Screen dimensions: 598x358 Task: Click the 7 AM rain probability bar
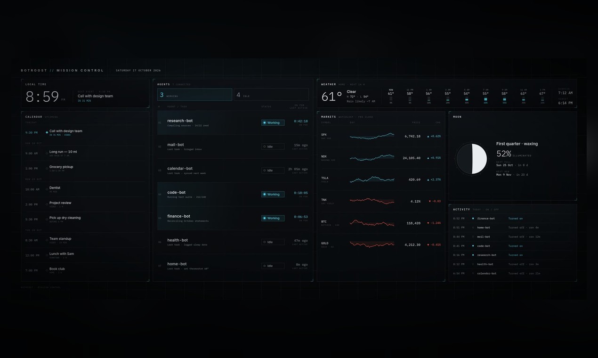tap(485, 99)
